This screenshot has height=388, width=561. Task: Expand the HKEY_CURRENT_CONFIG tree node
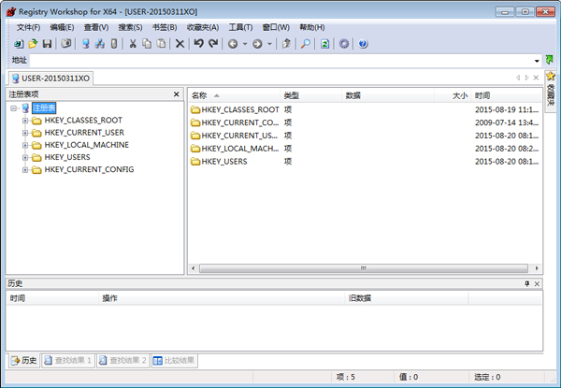click(25, 170)
